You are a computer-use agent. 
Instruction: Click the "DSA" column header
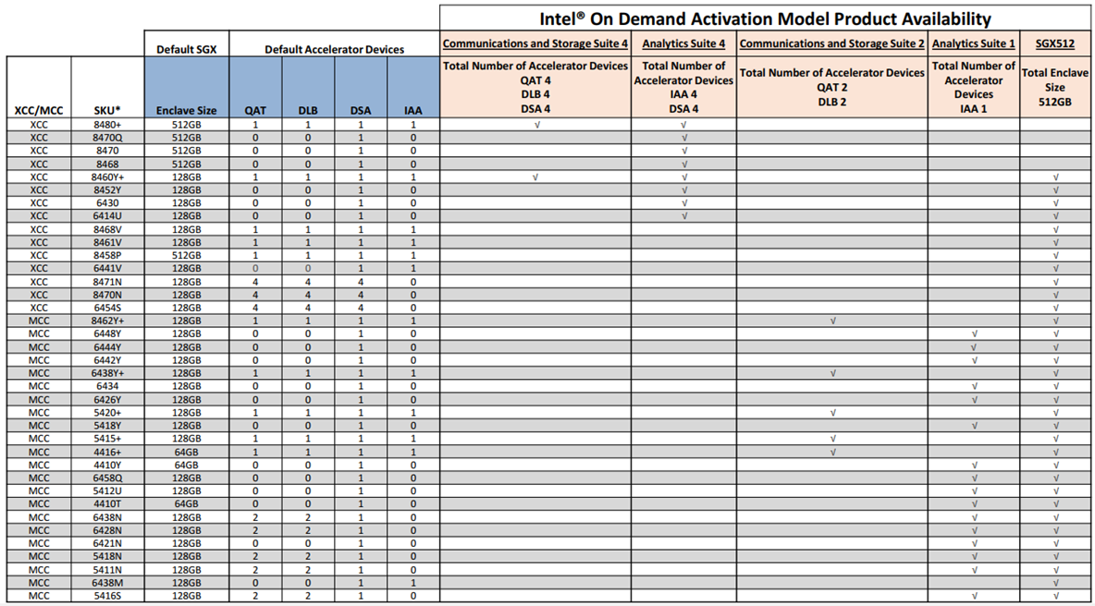tap(361, 110)
